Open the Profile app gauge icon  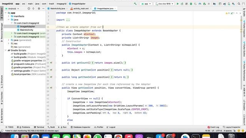coord(200,4)
